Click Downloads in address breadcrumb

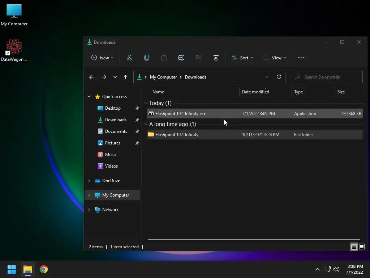click(195, 77)
